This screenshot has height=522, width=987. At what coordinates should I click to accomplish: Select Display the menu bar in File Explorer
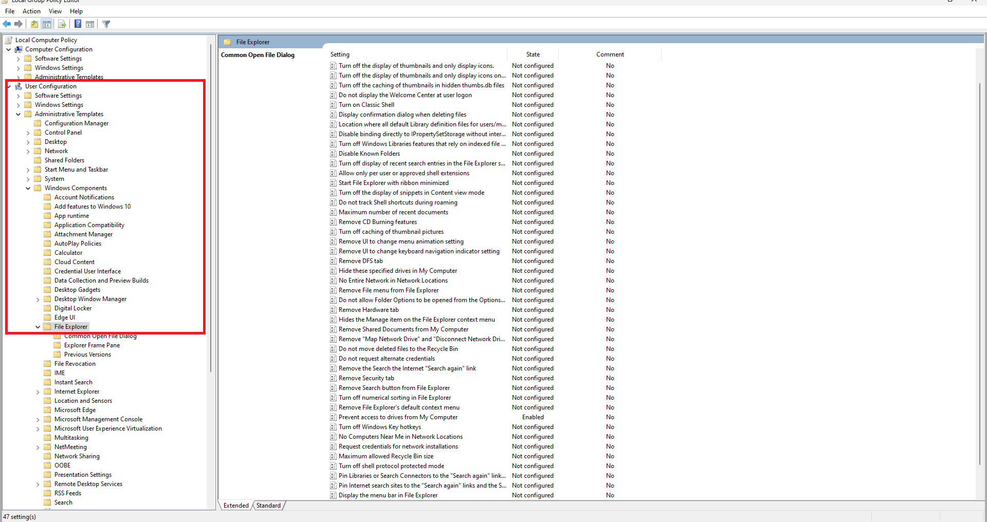pos(388,495)
